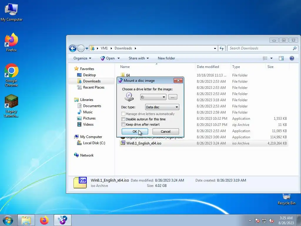Click Downloads in the address breadcrumb

[x=123, y=48]
